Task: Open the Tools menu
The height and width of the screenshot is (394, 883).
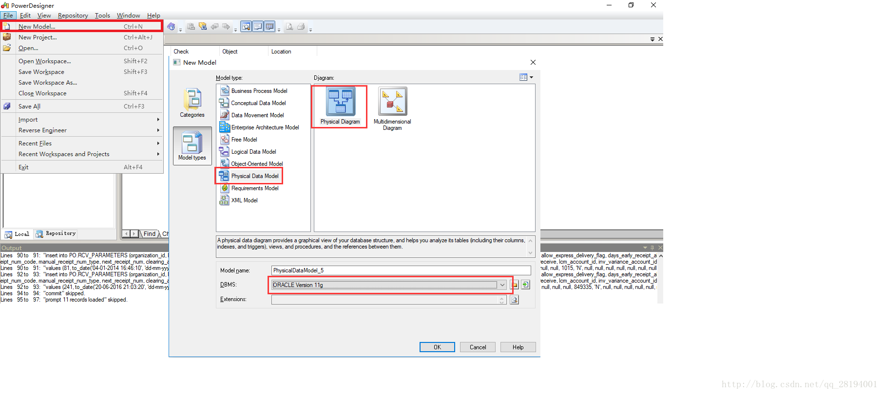Action: pos(102,16)
